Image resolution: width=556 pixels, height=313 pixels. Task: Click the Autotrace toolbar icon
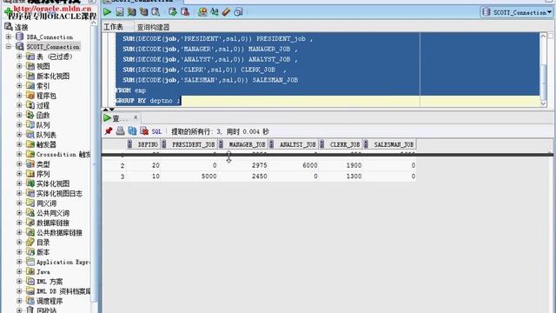click(143, 11)
